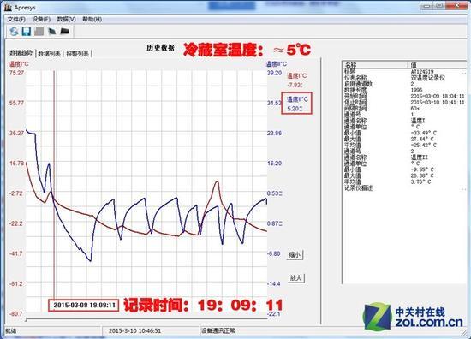The image size is (471, 339).
Task: Click the 设备通讯正常 status message
Action: [218, 331]
